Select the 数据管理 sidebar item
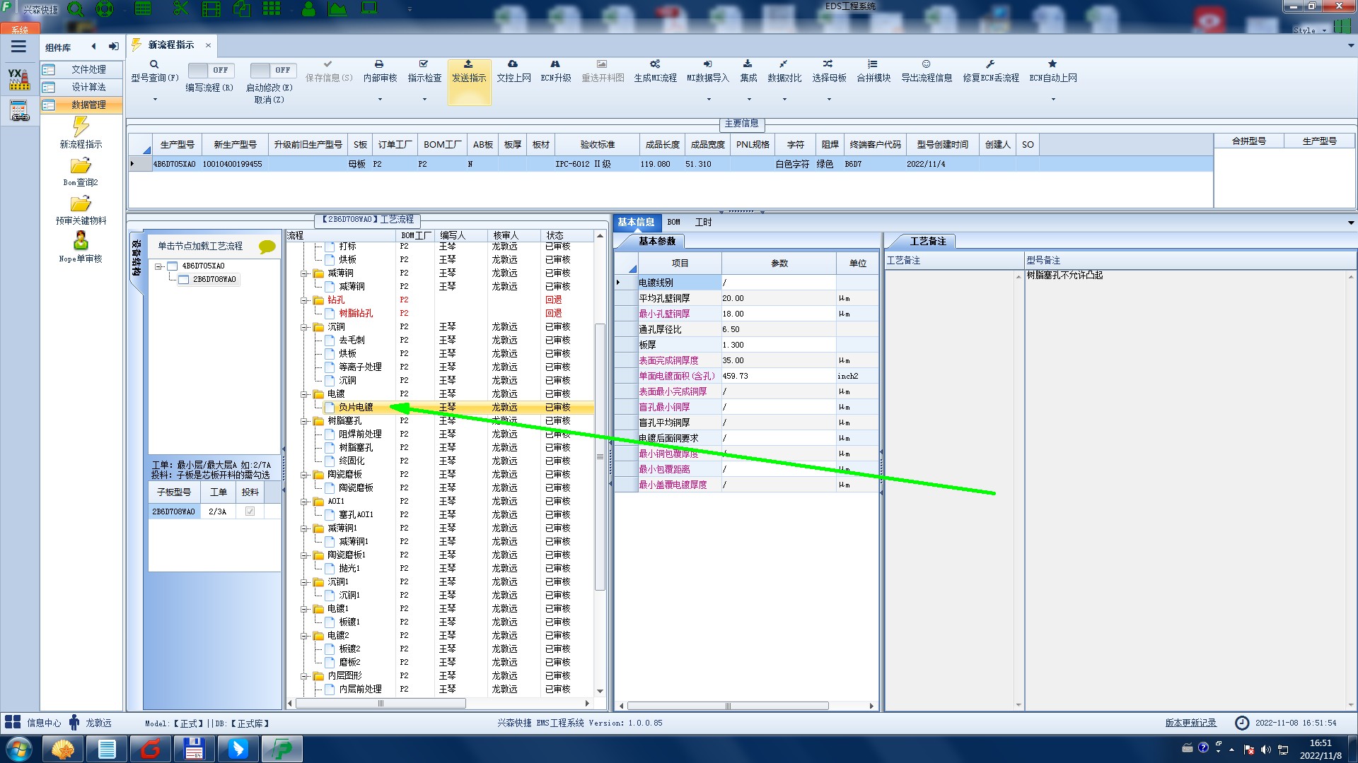Screen dimensions: 1358x763 (88, 105)
